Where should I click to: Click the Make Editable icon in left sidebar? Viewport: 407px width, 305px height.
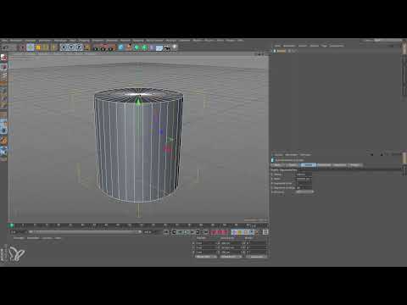pos(3,58)
